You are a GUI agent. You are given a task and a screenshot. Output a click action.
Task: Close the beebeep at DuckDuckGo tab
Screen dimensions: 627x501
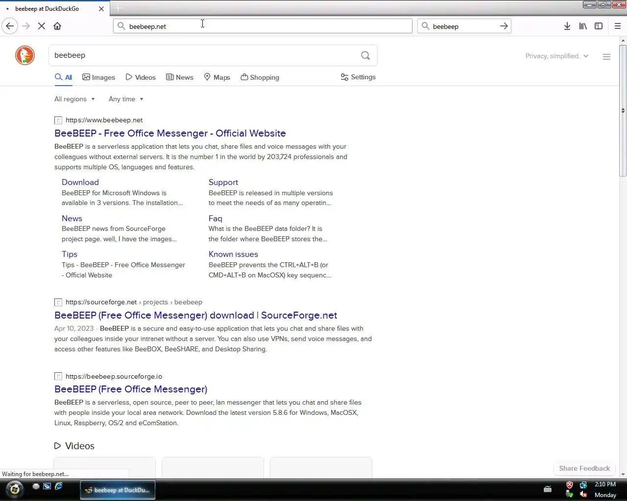[101, 9]
